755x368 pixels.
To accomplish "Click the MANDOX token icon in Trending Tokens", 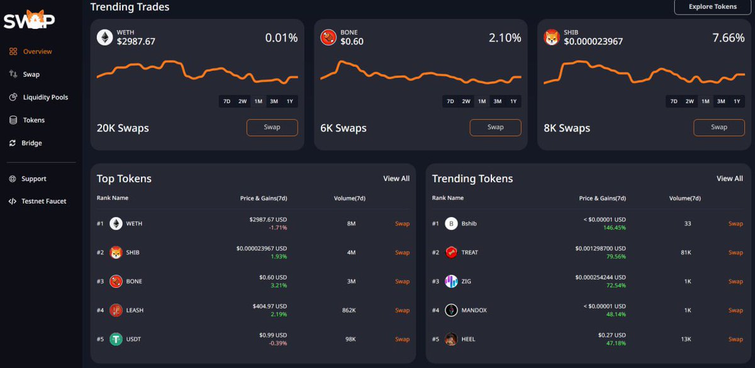I will pyautogui.click(x=451, y=310).
